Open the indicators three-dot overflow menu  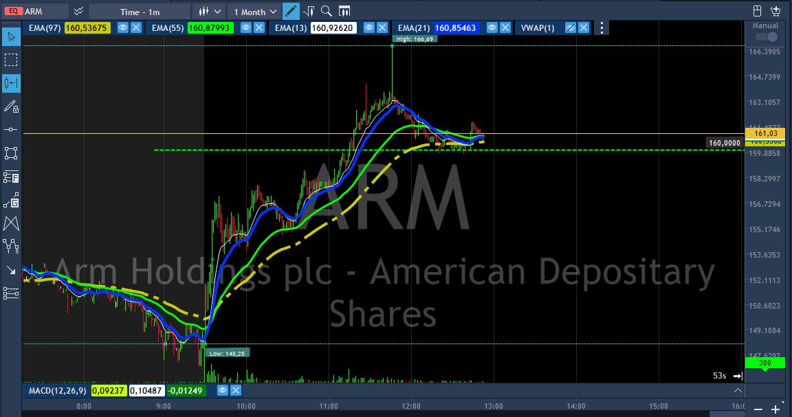tap(602, 27)
